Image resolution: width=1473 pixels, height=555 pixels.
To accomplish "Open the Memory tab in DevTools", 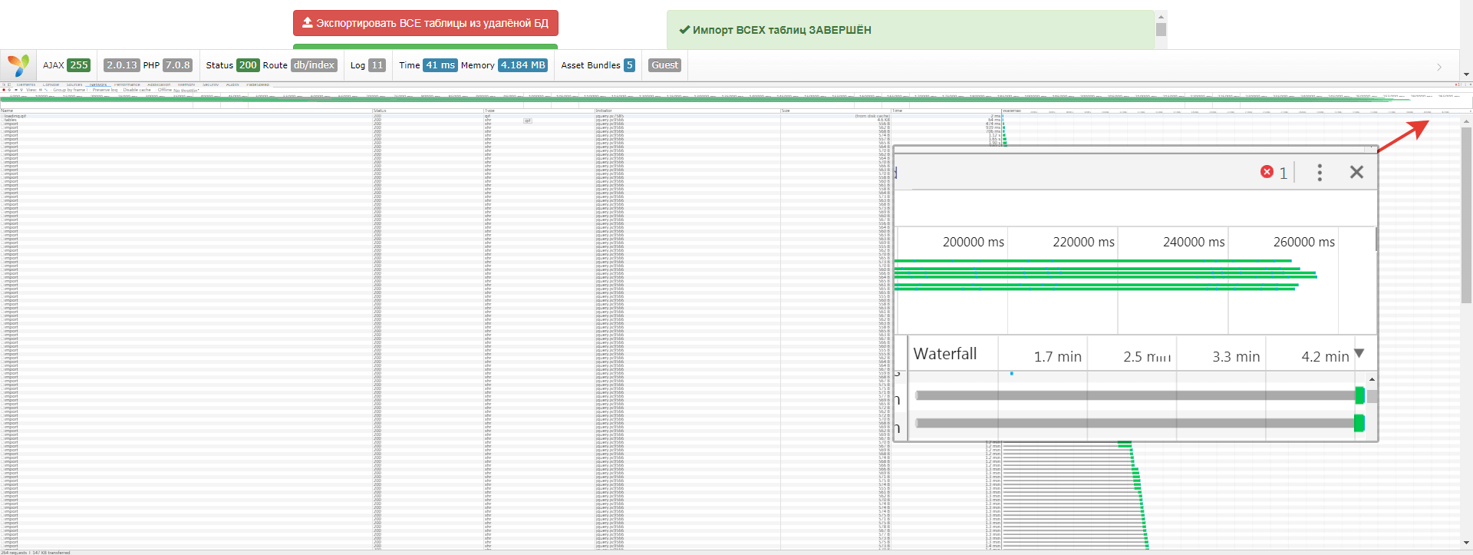I will 186,84.
